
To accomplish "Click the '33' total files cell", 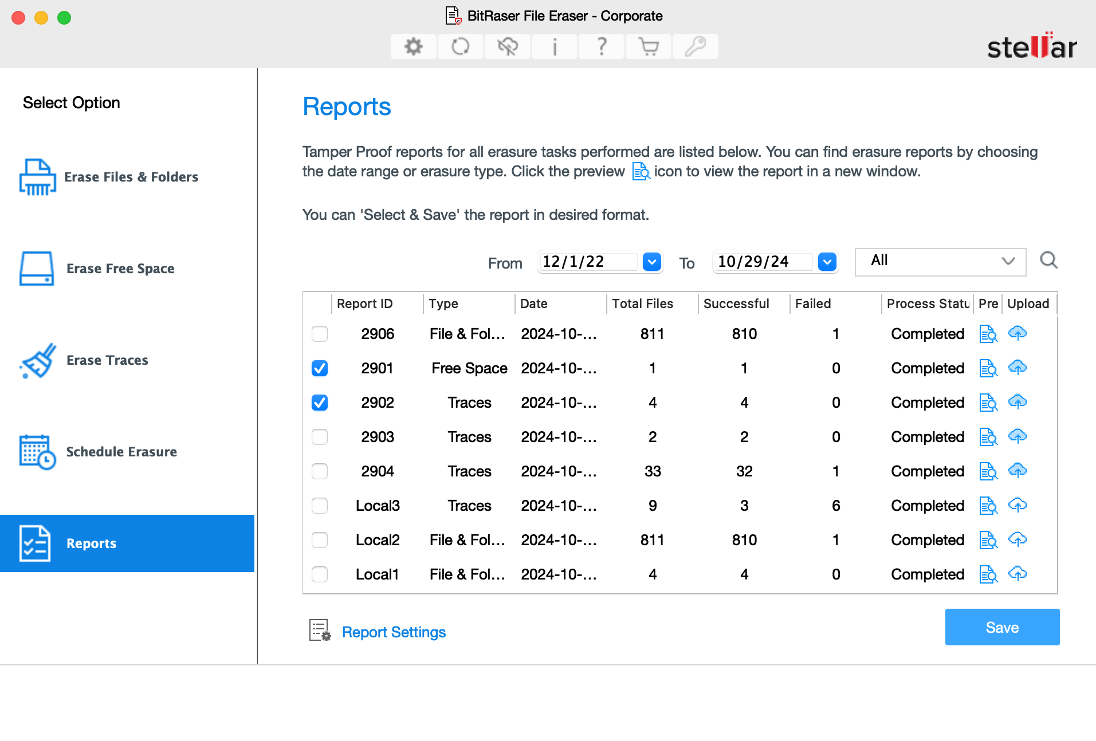I will point(653,471).
